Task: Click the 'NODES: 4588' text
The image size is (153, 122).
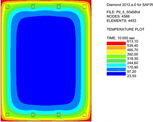Action: point(118,17)
